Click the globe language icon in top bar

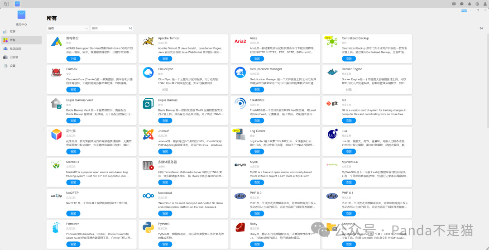[477, 4]
